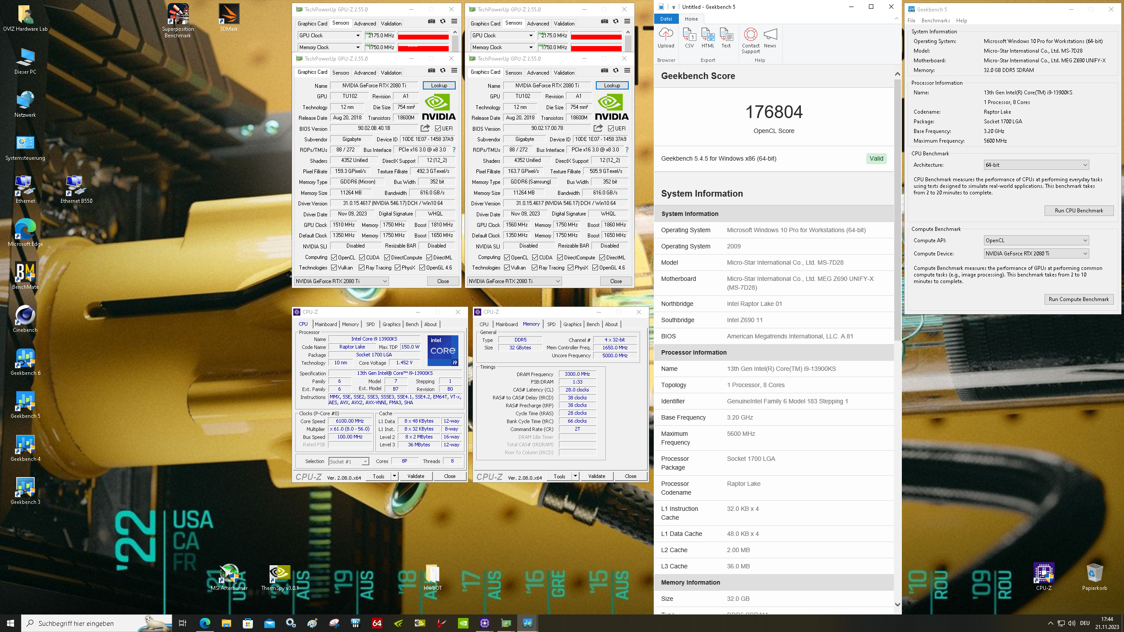The width and height of the screenshot is (1124, 632).
Task: Open ThermSpy v3.0.1 shortcut
Action: (280, 577)
